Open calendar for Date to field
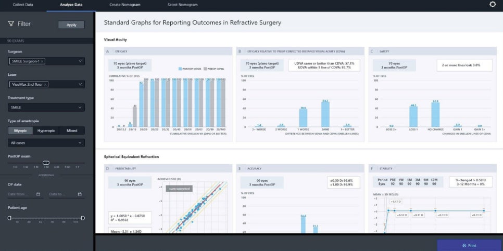This screenshot has width=503, height=251. (x=80, y=194)
